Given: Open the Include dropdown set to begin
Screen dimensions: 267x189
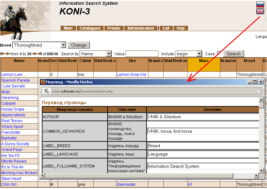Looking at the screenshot, I should (x=199, y=54).
